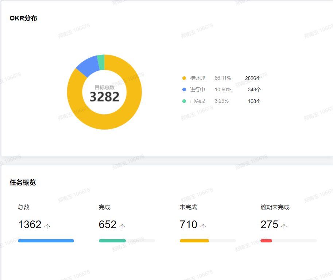
Task: Click the 进行中 legend label
Action: [x=197, y=89]
